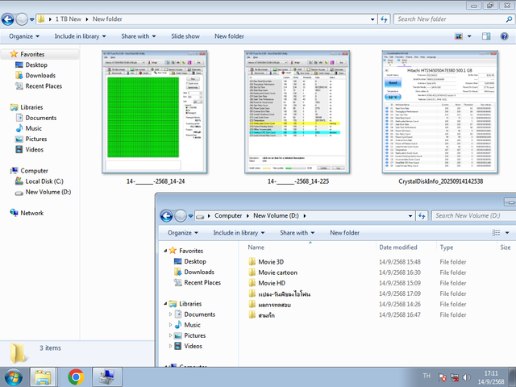Click Search New Volume (D:) field
Screen dimensions: 516x387
[x=473, y=216]
